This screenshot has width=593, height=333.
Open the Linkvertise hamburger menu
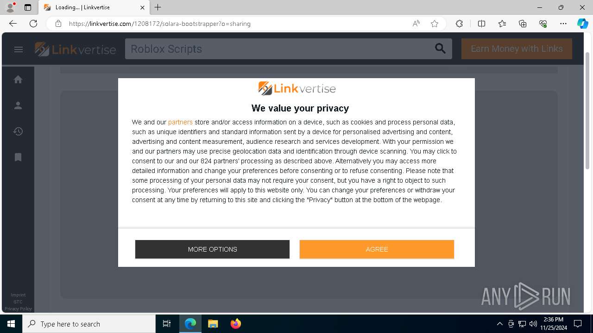click(19, 49)
